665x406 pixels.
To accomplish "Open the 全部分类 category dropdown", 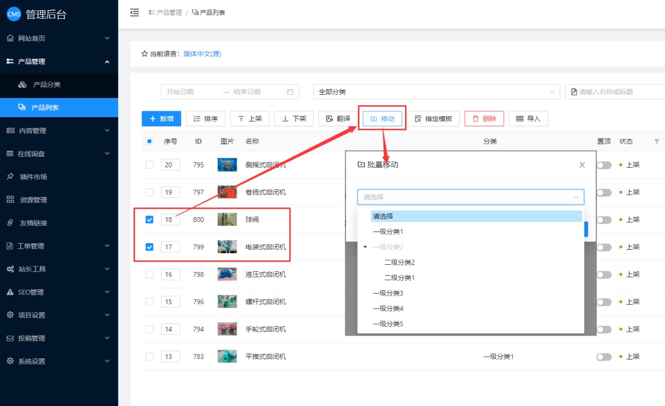I will 436,92.
